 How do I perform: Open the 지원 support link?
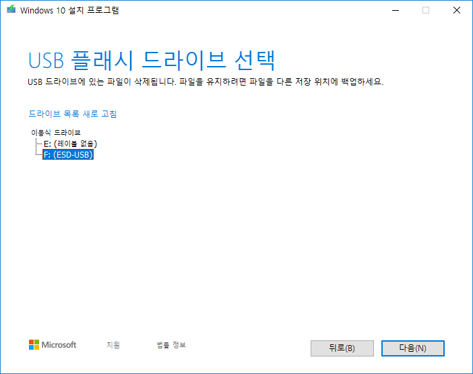pos(113,345)
